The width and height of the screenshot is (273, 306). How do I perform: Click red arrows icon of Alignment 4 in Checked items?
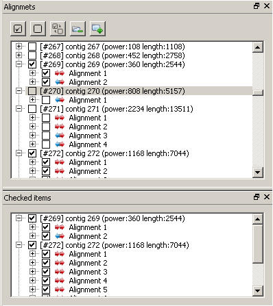coord(60,281)
